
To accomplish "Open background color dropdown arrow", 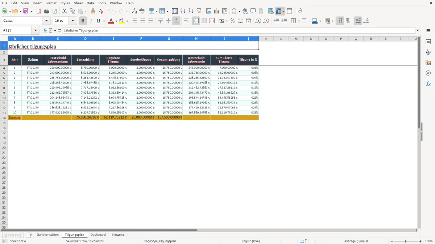I will click(x=127, y=21).
